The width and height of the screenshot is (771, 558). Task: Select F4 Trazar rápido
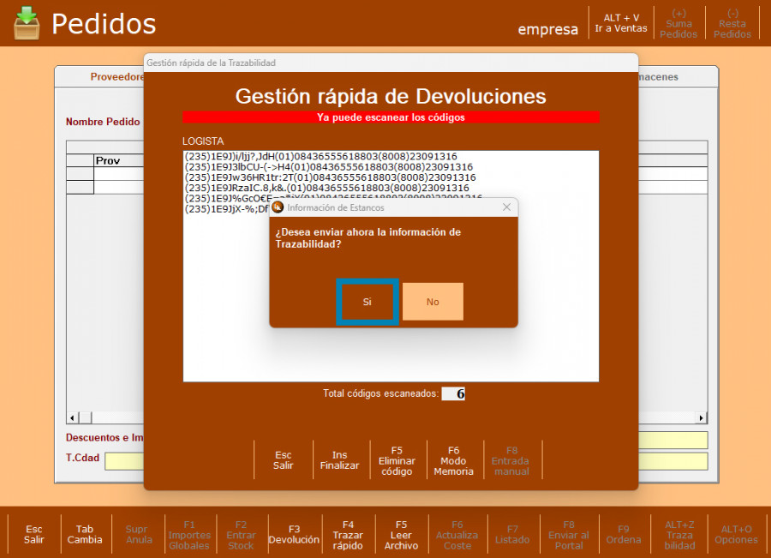tap(348, 534)
